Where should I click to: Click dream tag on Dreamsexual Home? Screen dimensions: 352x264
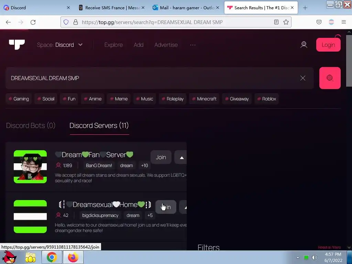point(133,215)
